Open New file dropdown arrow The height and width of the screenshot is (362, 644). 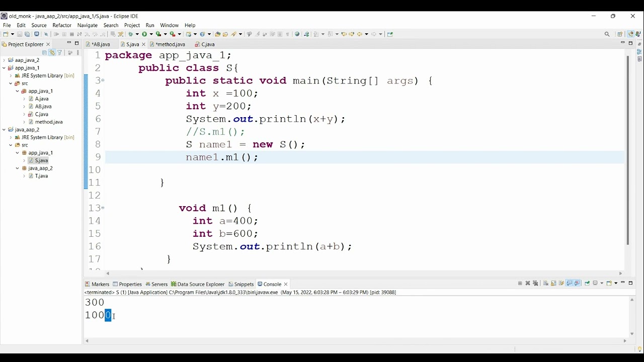[x=12, y=34]
